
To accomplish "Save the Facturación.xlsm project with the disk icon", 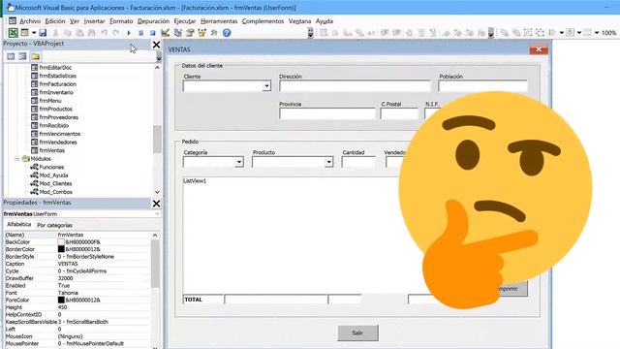I will tap(43, 33).
